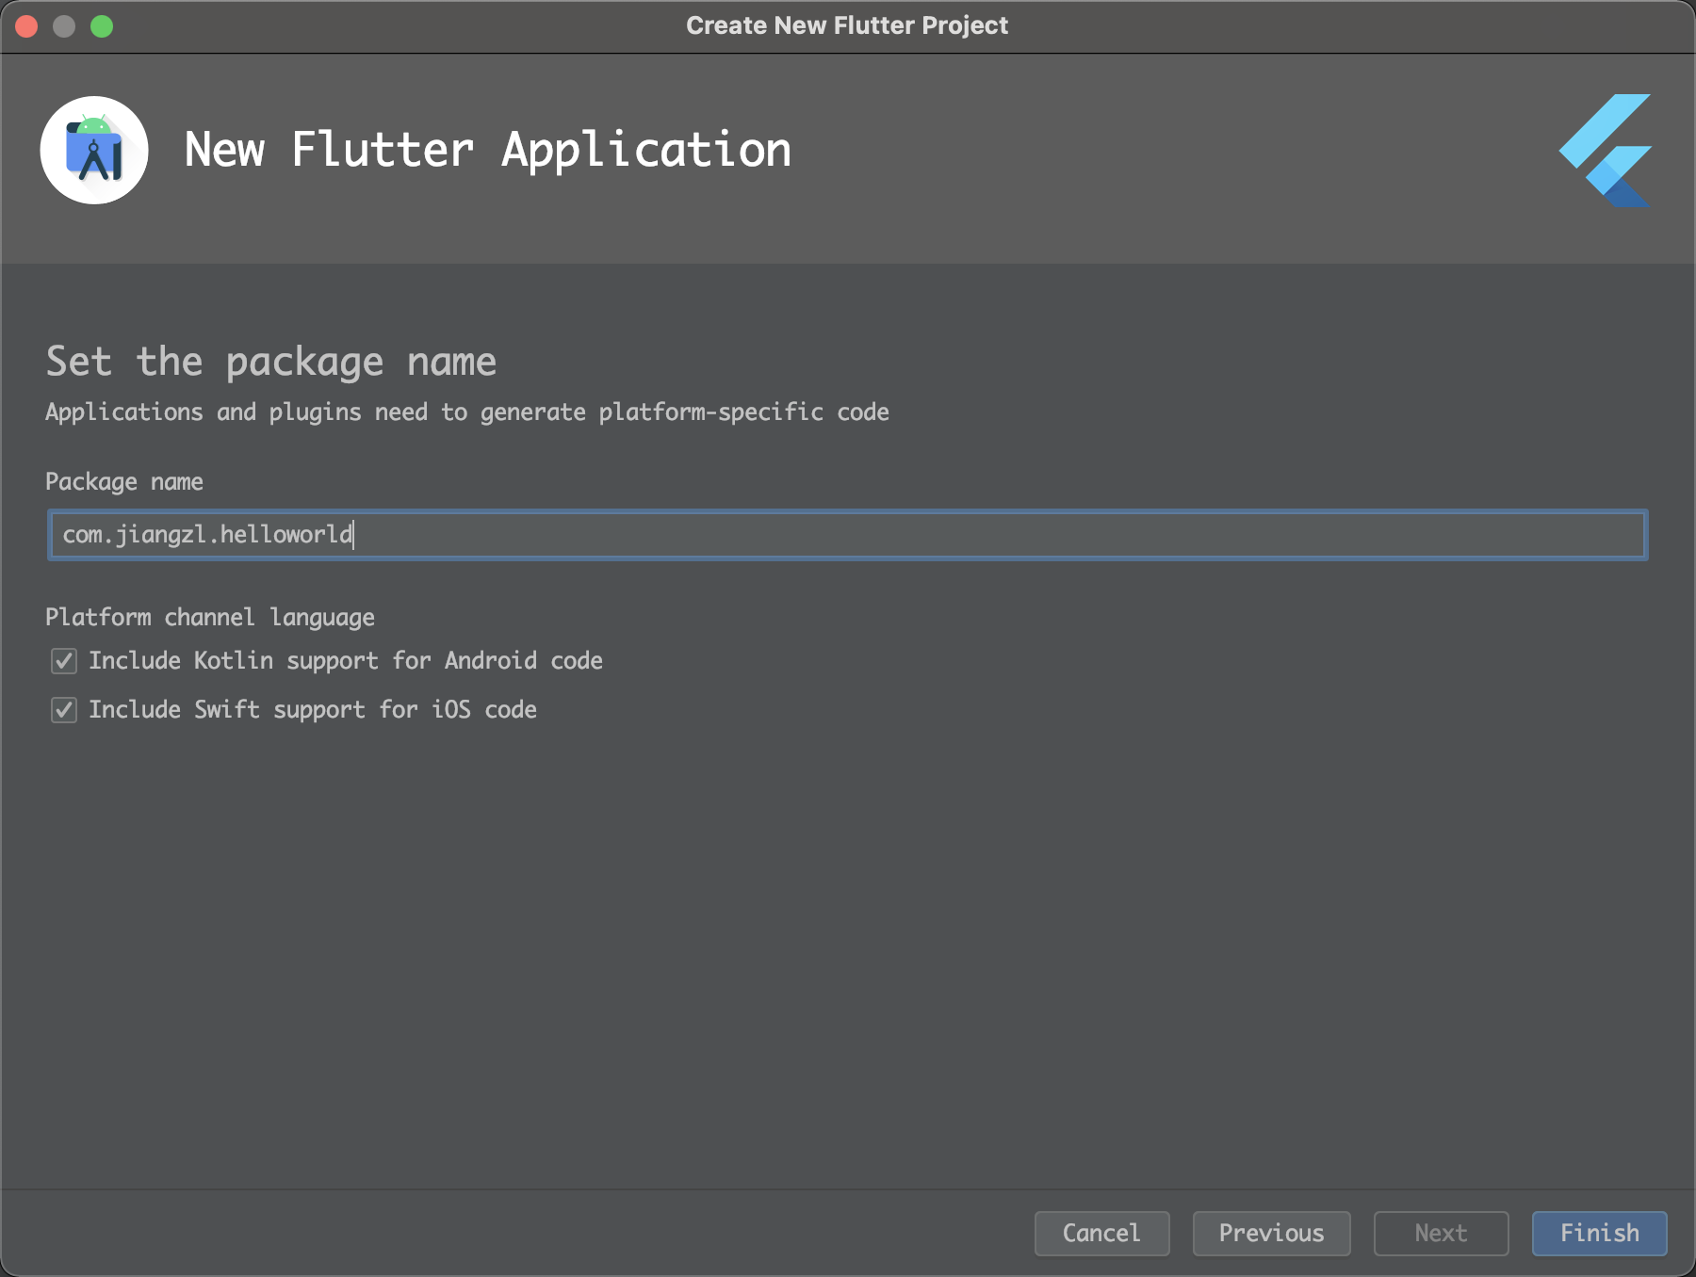1696x1277 pixels.
Task: Finish creating the Flutter project
Action: click(1599, 1233)
